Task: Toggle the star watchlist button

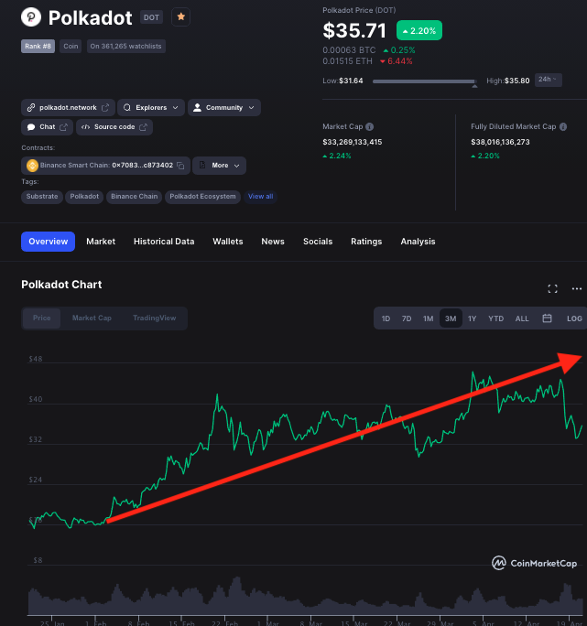Action: (x=180, y=16)
